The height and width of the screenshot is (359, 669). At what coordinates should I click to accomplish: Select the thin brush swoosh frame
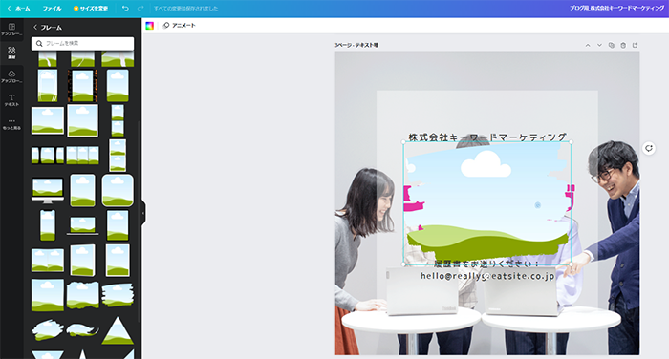coord(82,330)
